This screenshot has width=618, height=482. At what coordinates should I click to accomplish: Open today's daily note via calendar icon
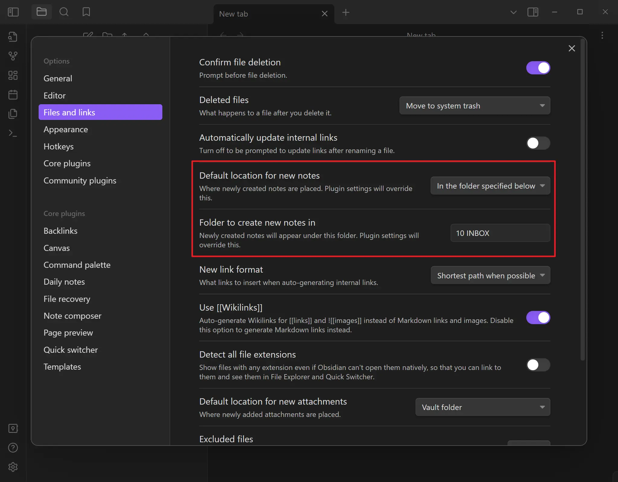[13, 95]
